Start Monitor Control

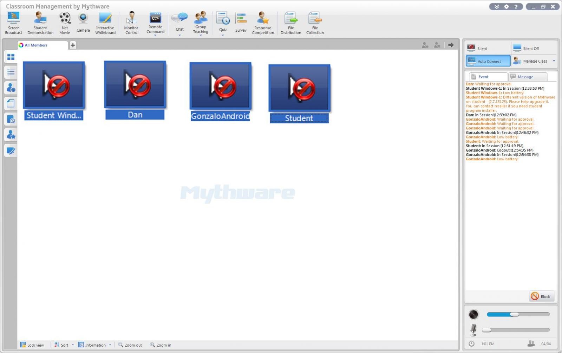(131, 21)
